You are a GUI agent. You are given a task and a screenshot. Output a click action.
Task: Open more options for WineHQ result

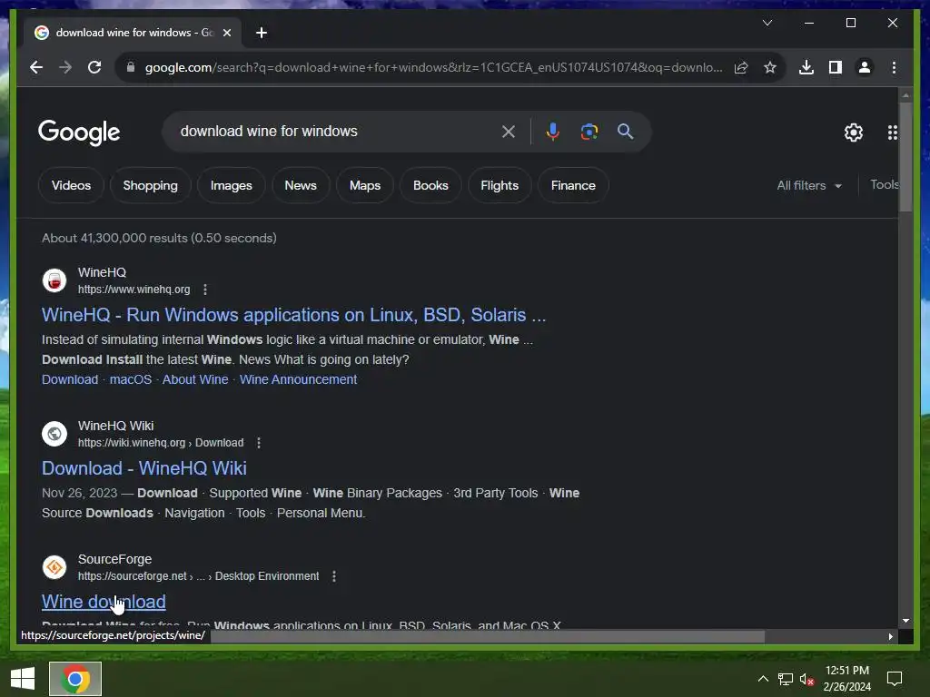(x=205, y=290)
